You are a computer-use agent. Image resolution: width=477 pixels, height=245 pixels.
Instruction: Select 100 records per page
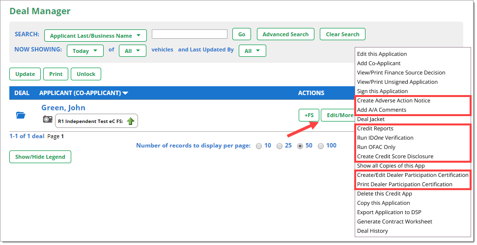(321, 146)
